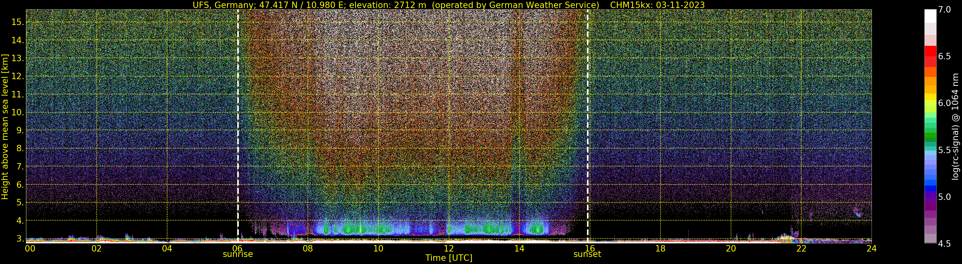Click the 'sunrise' label under the axis
Viewport: 962px width, 264px height.
point(238,254)
